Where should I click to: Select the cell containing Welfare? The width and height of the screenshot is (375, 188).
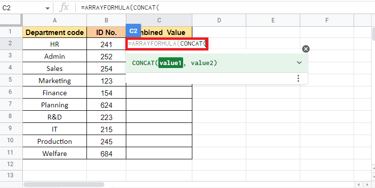[55, 154]
